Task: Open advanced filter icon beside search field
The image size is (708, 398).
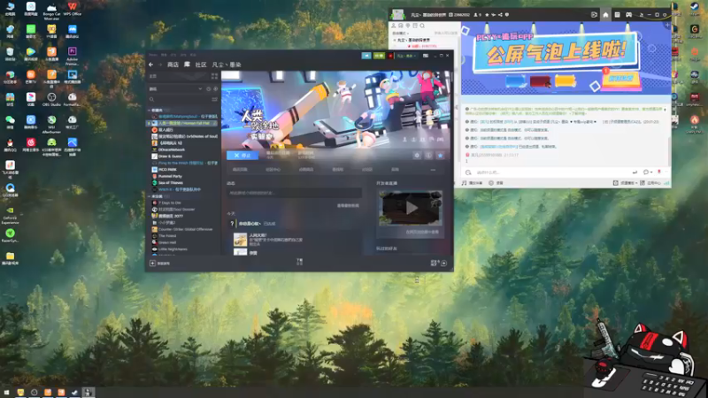Action: [x=214, y=99]
